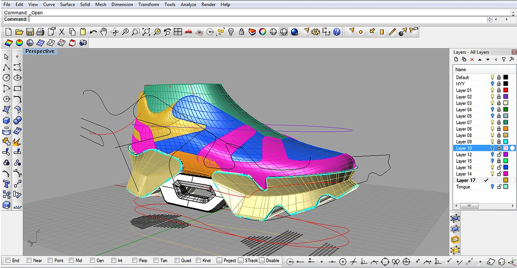This screenshot has width=517, height=268.
Task: Click the Zoom Extents icon
Action: coord(146,32)
